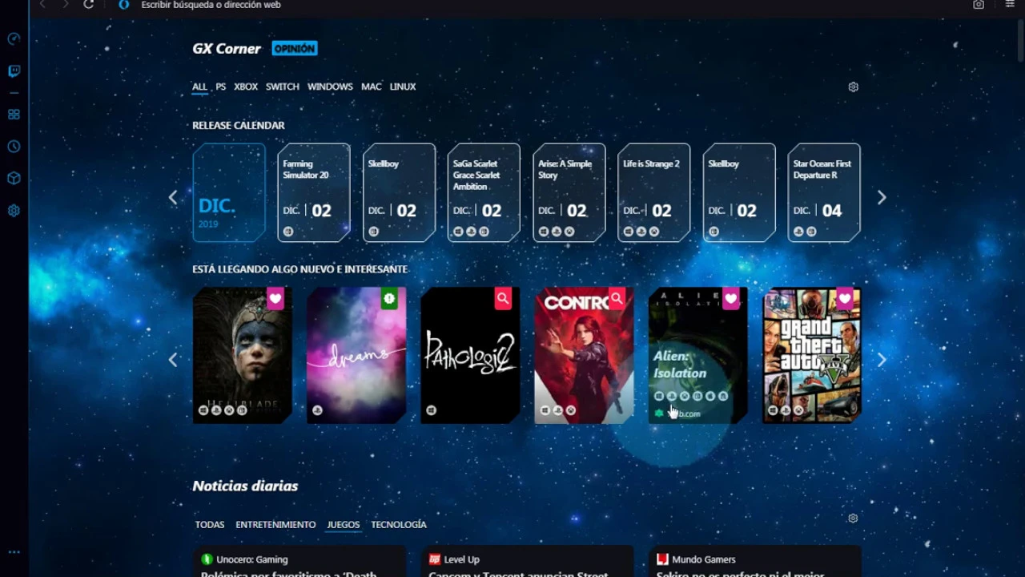Open the extensions cube icon in sidebar
1025x577 pixels.
click(14, 179)
